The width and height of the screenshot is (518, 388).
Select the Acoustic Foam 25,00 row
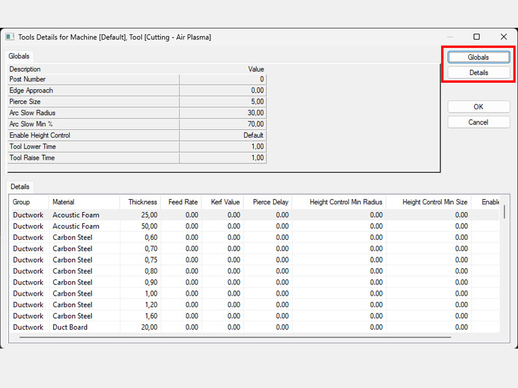tap(255, 215)
